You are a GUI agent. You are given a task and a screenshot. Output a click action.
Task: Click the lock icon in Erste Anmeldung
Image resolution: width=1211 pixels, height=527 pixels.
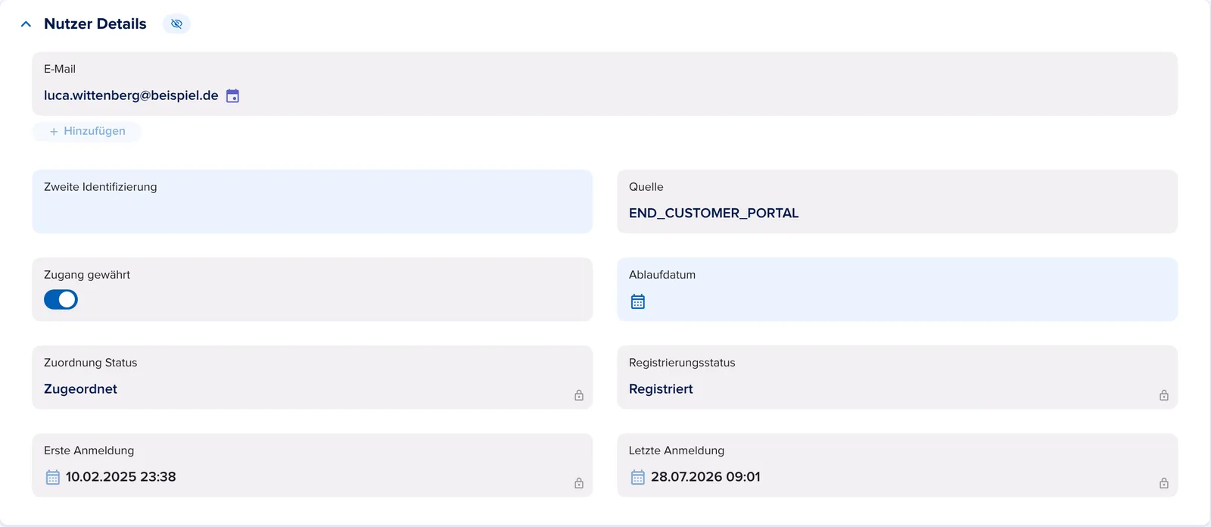point(579,483)
